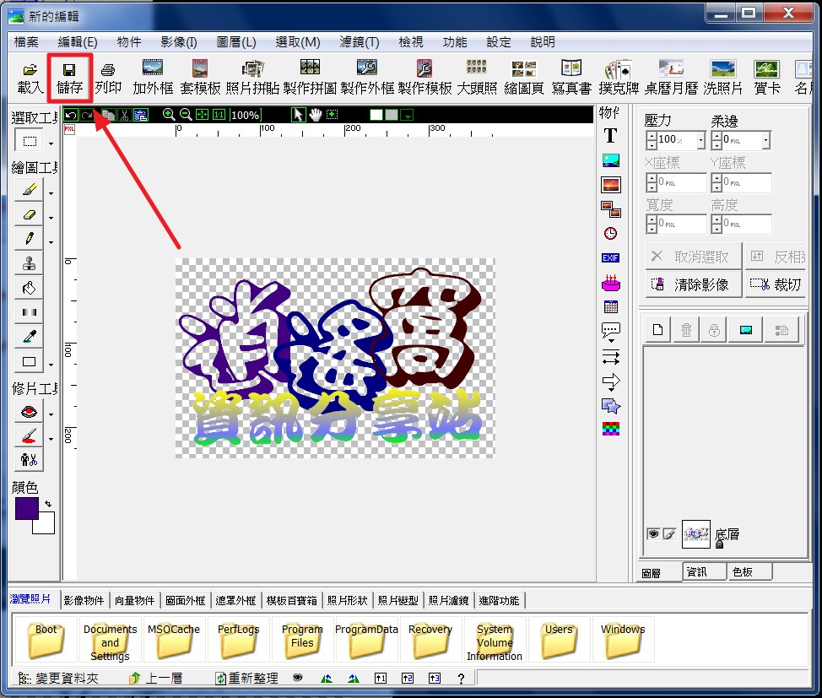Open the 桌曆月曆 calendar tool
This screenshot has height=698, width=822.
672,78
